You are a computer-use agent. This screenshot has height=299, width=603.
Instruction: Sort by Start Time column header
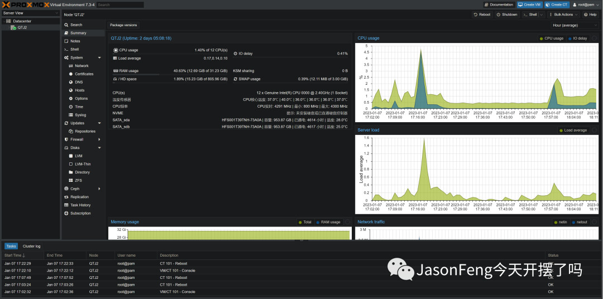point(23,255)
